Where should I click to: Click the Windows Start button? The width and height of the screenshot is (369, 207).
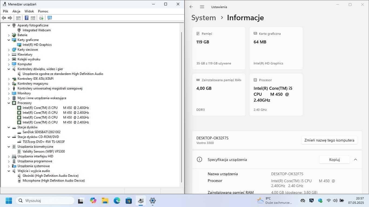[x=9, y=201]
